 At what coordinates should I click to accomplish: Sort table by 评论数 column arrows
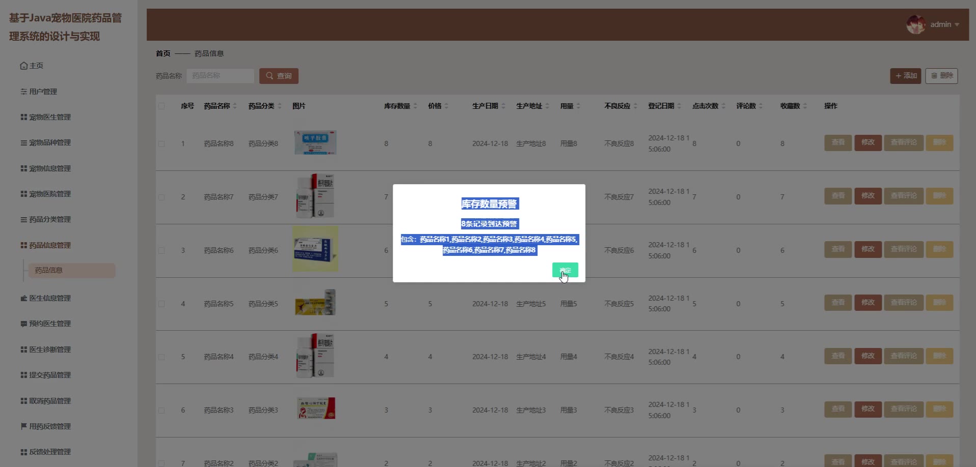pos(761,106)
